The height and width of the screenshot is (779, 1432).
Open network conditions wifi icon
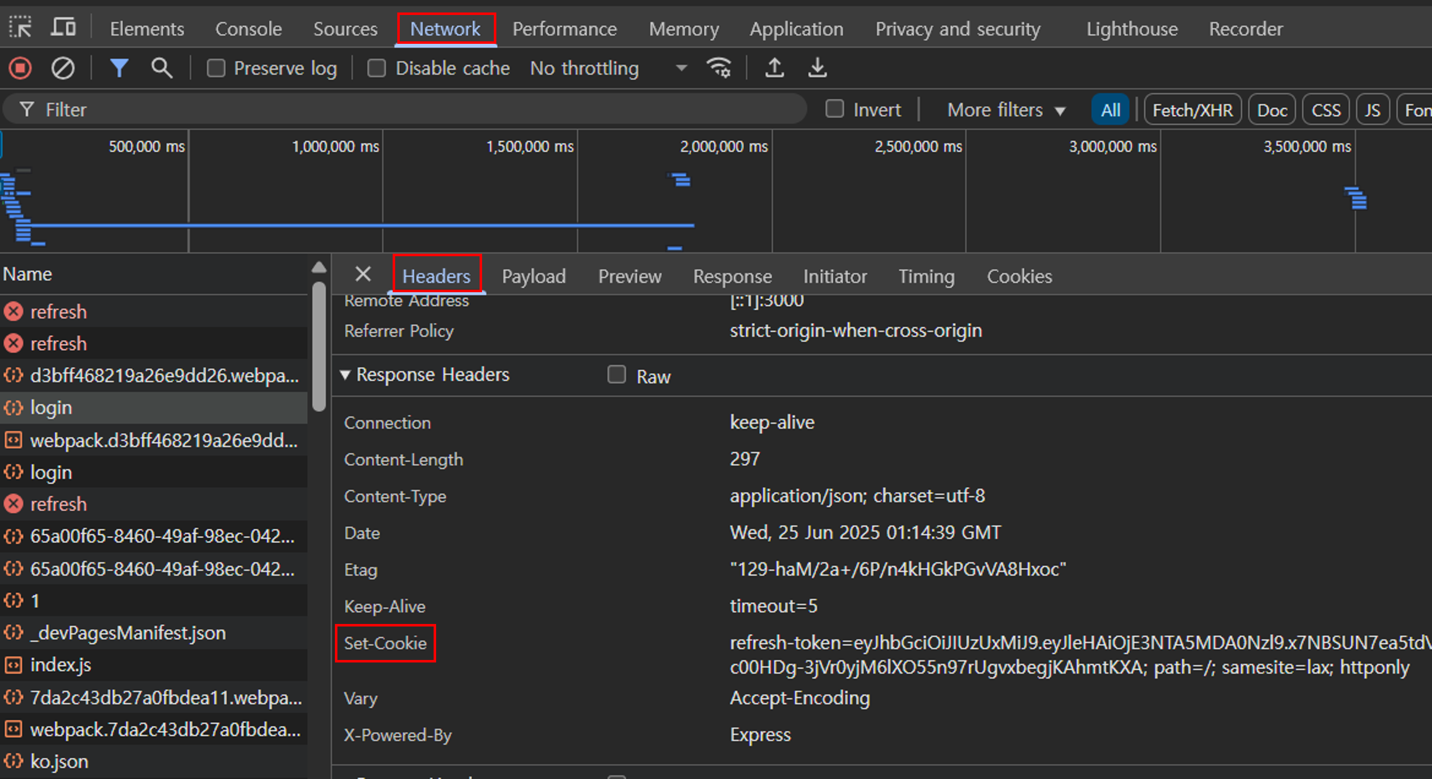pyautogui.click(x=719, y=68)
